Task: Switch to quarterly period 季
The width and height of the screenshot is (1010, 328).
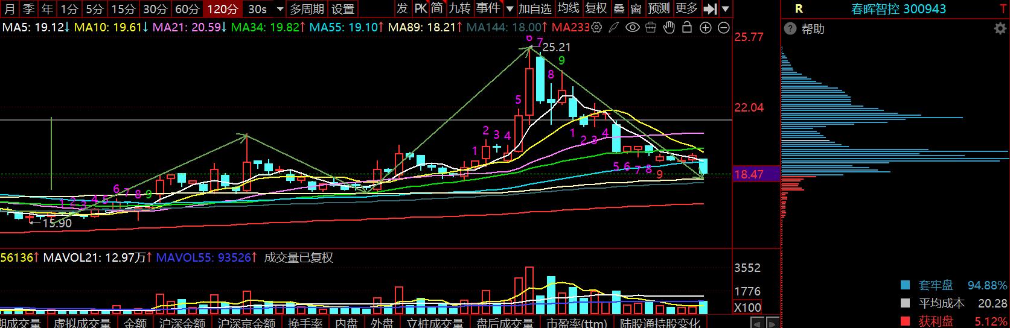Action: (29, 9)
